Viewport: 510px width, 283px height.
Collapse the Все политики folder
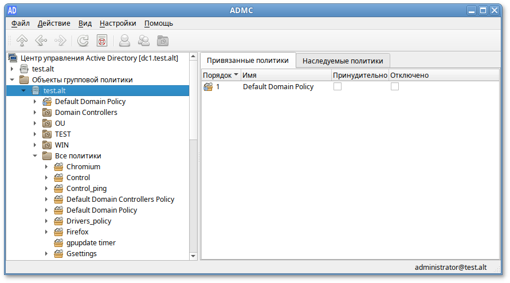pyautogui.click(x=35, y=156)
